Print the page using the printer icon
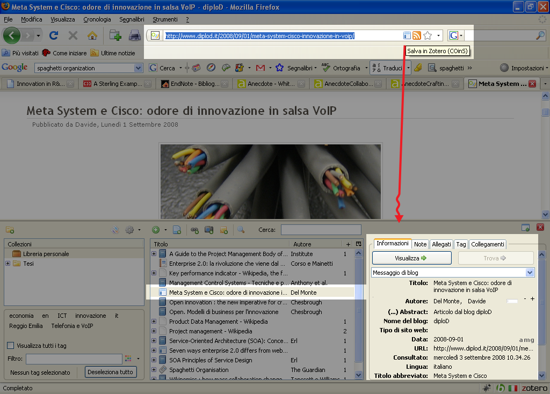 coord(135,35)
